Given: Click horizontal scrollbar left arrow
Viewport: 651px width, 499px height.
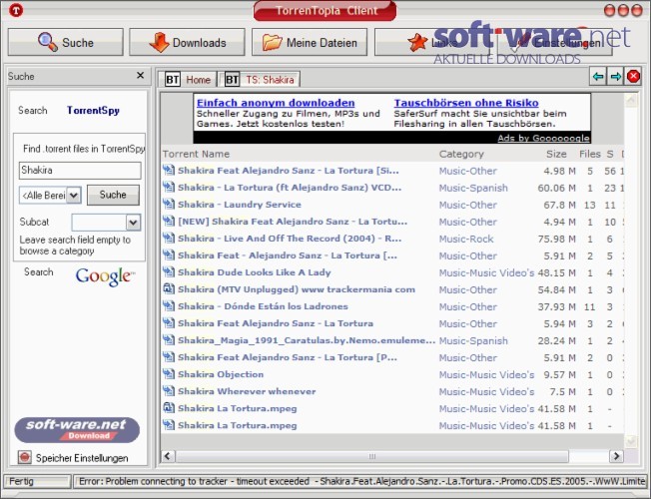Looking at the screenshot, I should click(x=168, y=456).
